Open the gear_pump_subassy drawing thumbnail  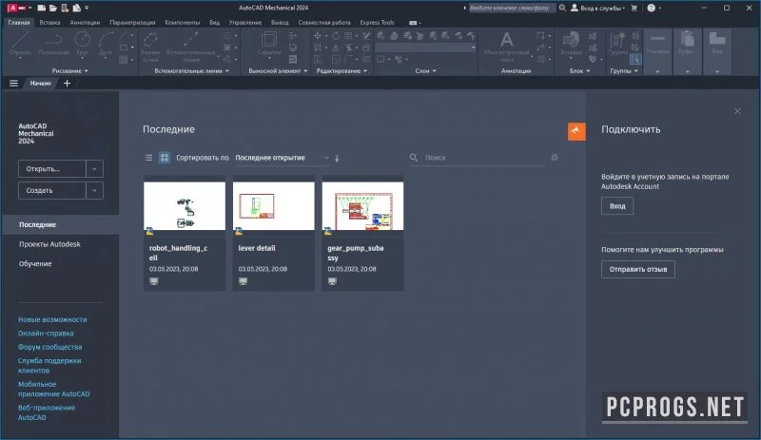[x=362, y=205]
